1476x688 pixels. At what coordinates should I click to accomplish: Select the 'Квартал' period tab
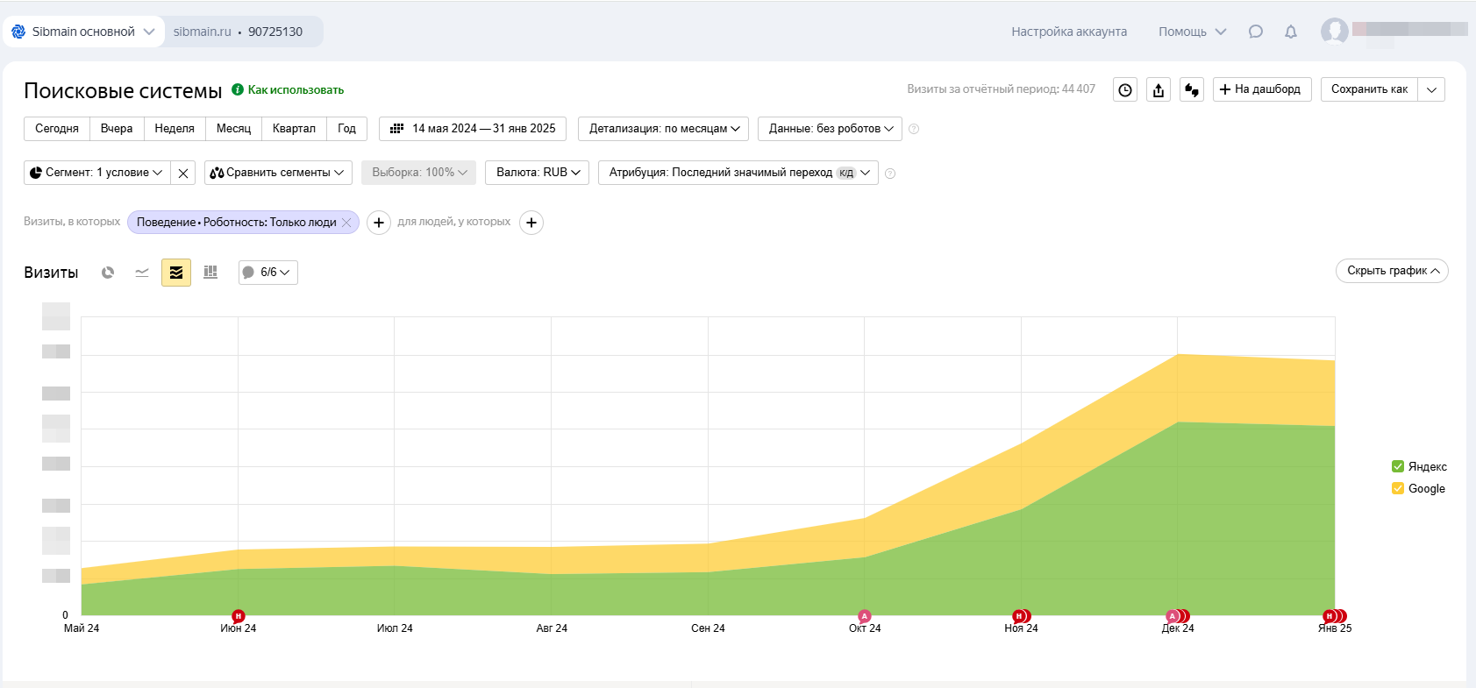[294, 129]
